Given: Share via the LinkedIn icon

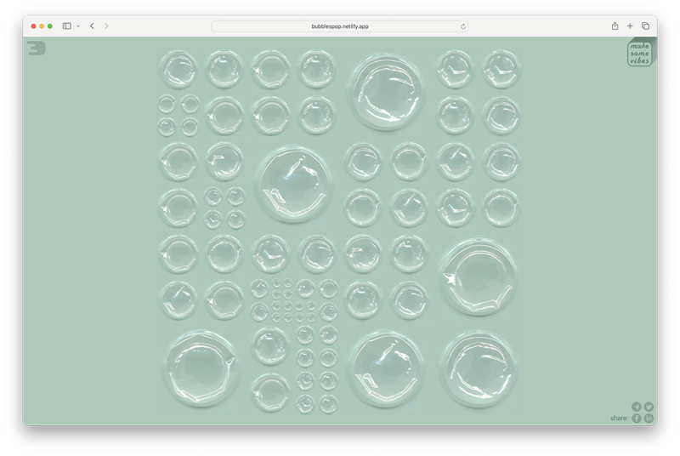Looking at the screenshot, I should point(649,419).
